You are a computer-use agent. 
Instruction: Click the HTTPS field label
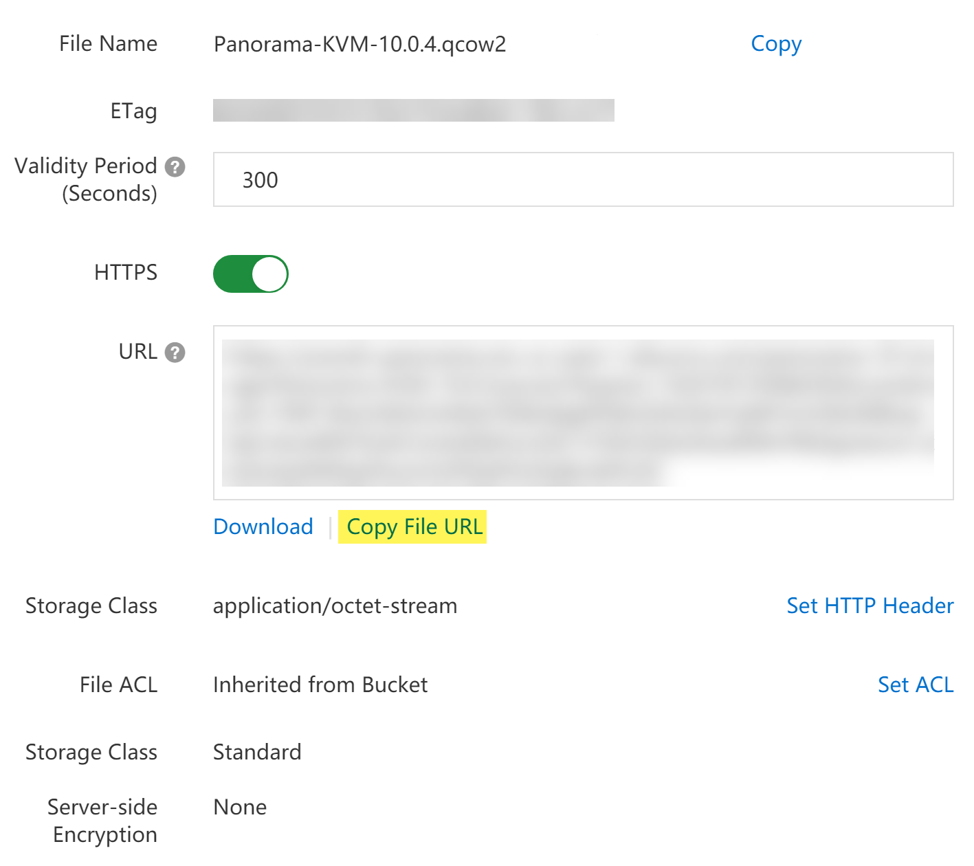coord(126,272)
